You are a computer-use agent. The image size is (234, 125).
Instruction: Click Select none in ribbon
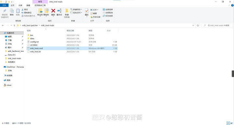[108, 13]
